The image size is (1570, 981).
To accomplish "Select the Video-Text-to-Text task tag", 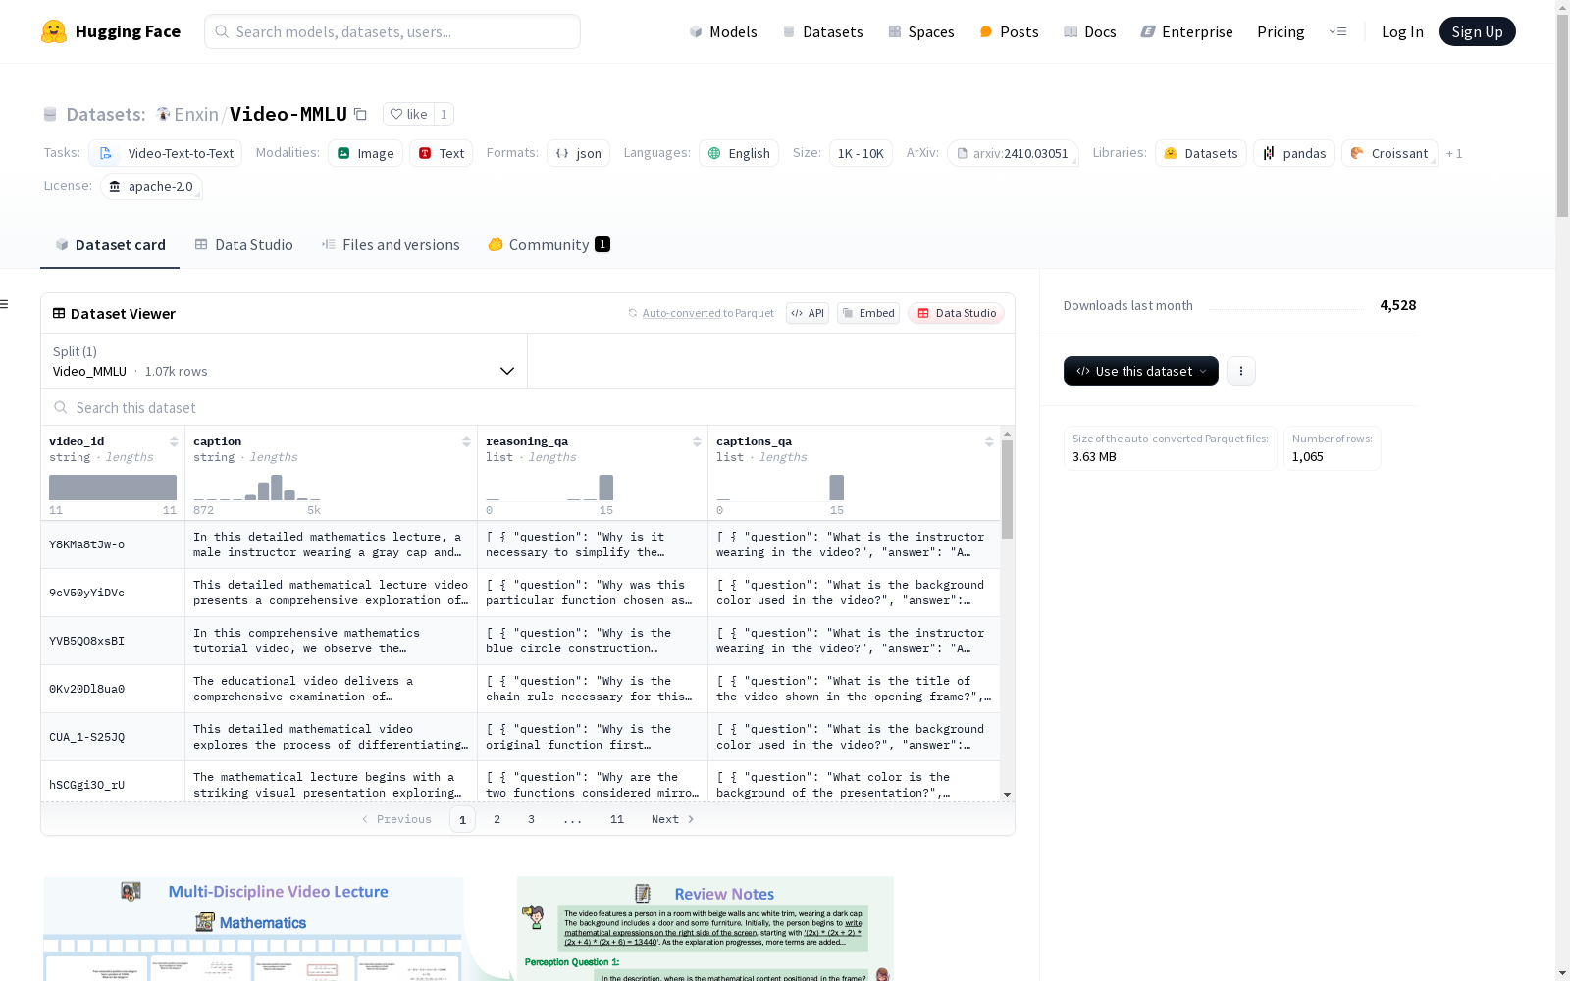I will click(x=166, y=153).
